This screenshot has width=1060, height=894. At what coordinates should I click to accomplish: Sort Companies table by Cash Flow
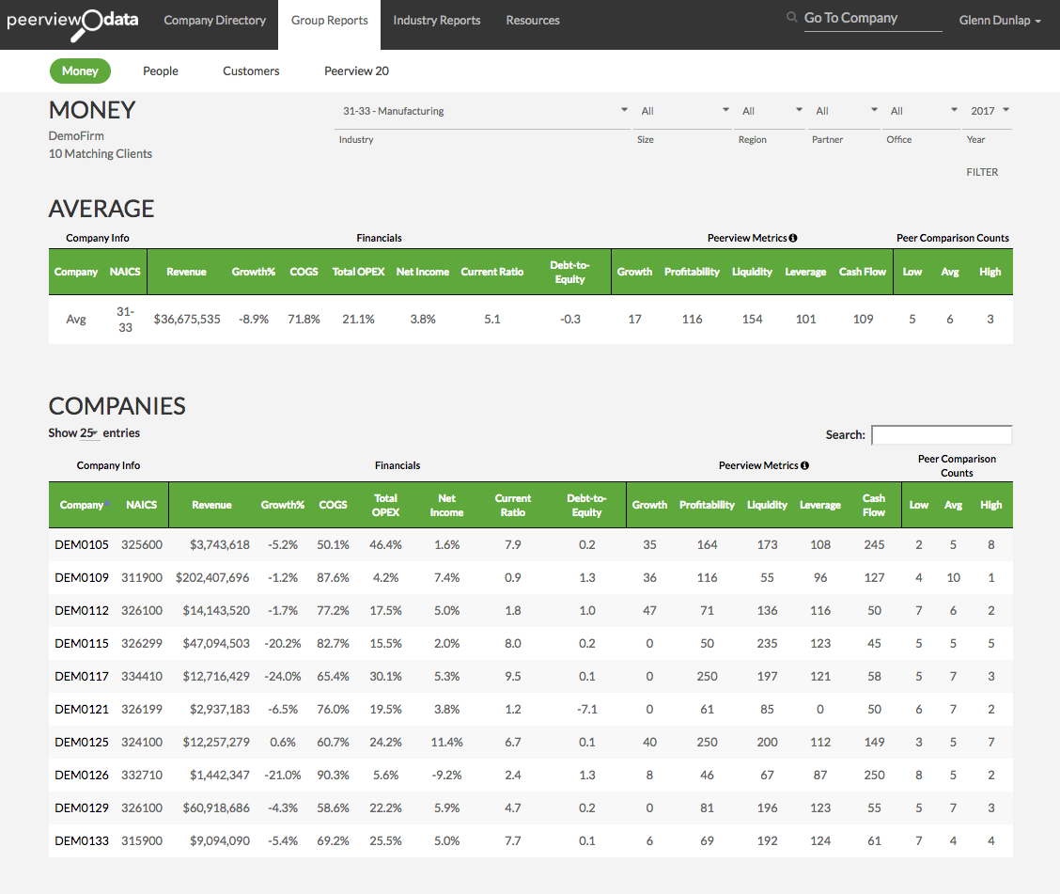[x=874, y=505]
